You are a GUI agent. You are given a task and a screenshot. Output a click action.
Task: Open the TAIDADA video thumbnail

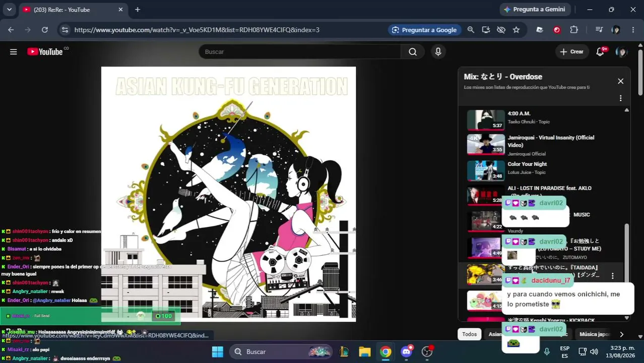pyautogui.click(x=486, y=274)
